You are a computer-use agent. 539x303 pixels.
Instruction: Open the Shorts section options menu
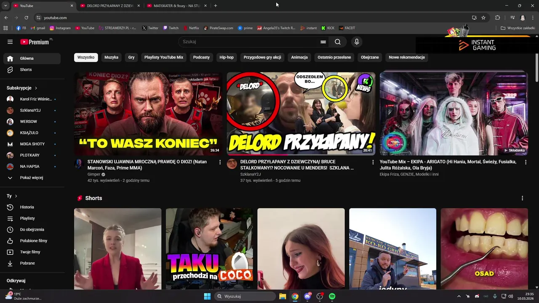pos(522,198)
